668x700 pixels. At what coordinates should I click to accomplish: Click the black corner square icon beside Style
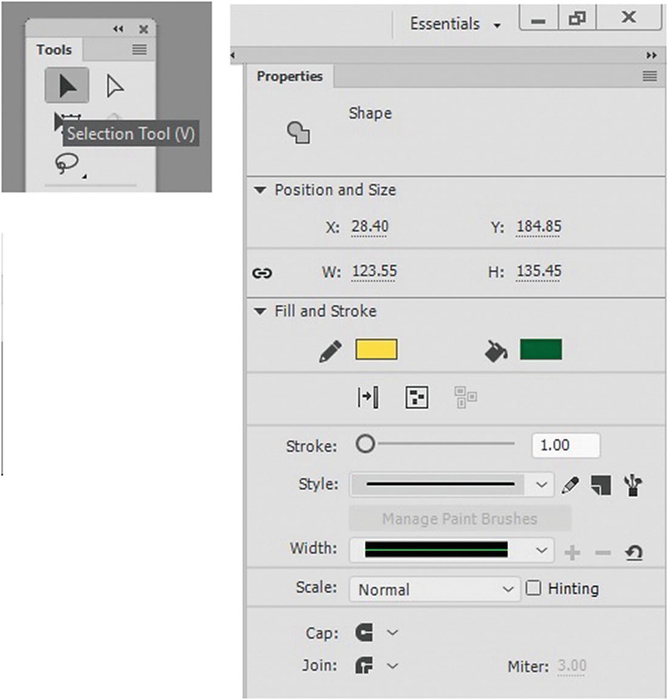601,485
